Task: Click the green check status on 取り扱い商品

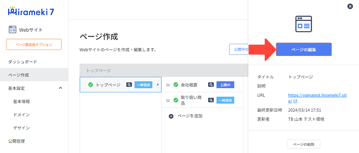Action: tap(176, 100)
